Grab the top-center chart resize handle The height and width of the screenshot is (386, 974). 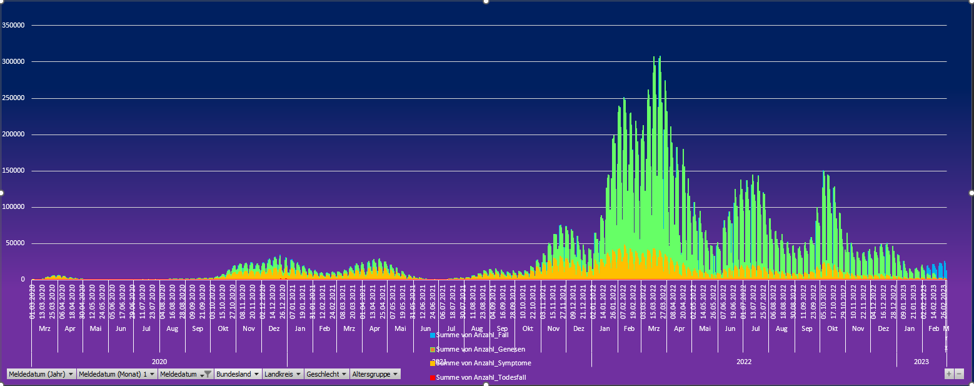(486, 1)
